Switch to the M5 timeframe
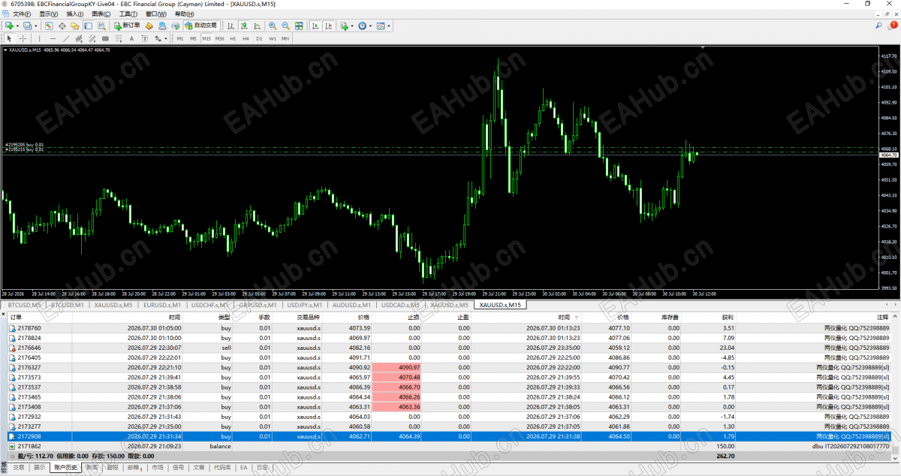901x476 pixels. tap(193, 38)
